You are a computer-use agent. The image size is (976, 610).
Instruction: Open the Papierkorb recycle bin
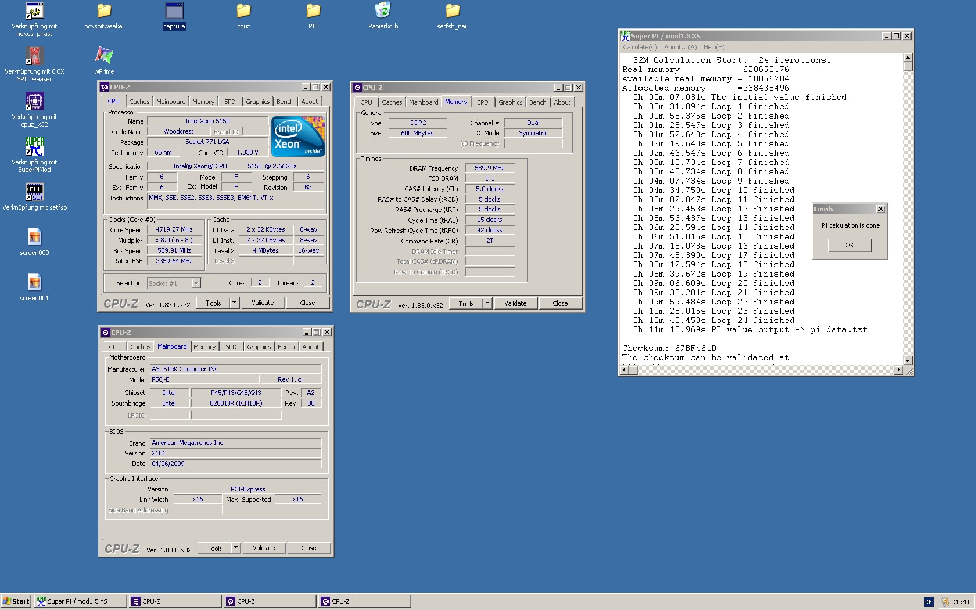383,11
